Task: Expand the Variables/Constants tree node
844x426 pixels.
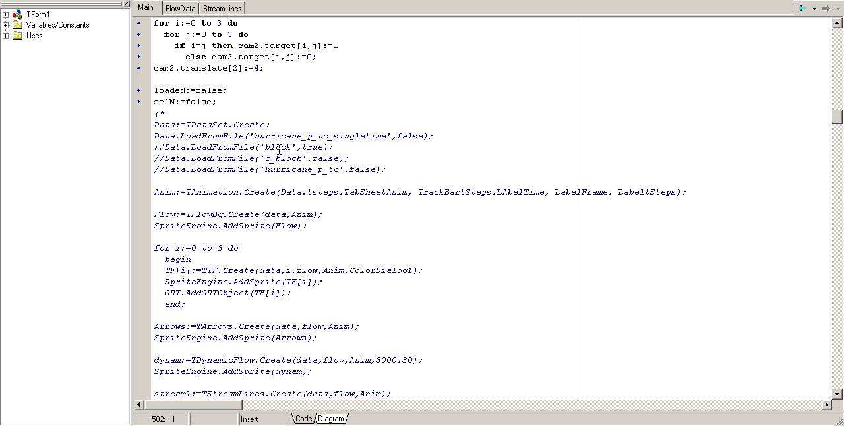Action: [6, 25]
